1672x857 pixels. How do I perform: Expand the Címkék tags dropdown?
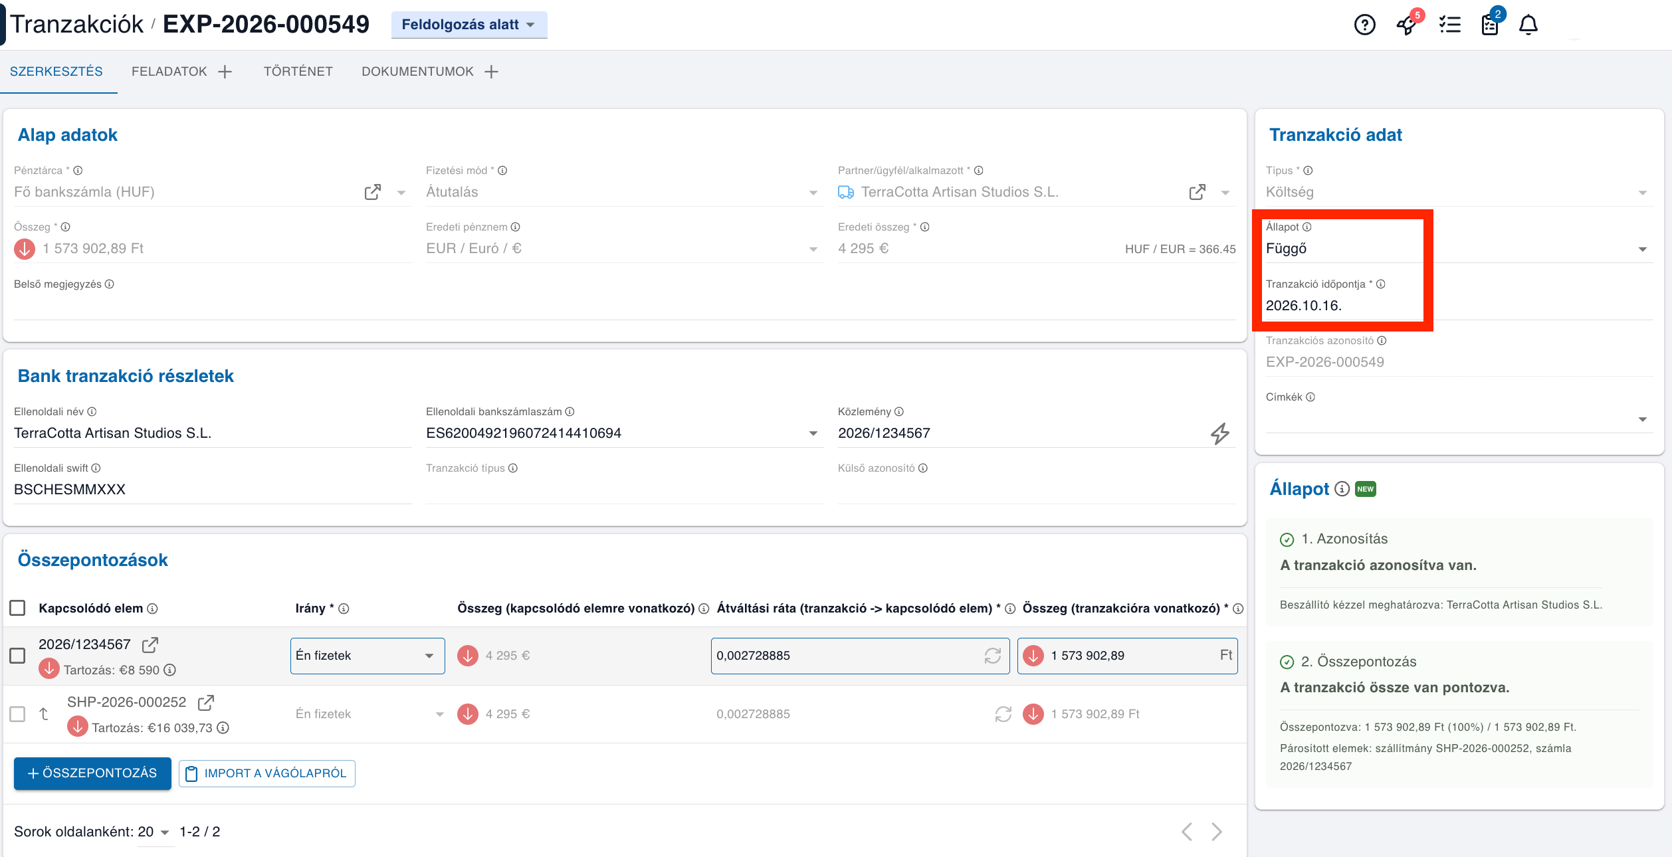pyautogui.click(x=1642, y=419)
